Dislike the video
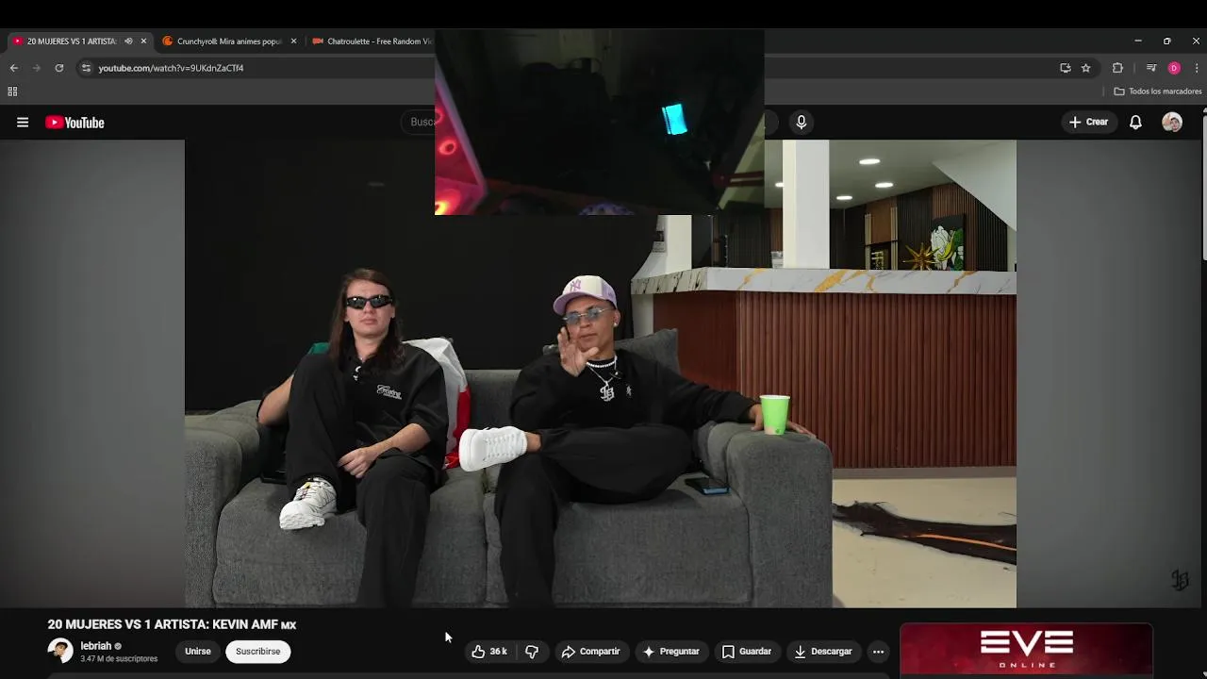 pyautogui.click(x=532, y=652)
